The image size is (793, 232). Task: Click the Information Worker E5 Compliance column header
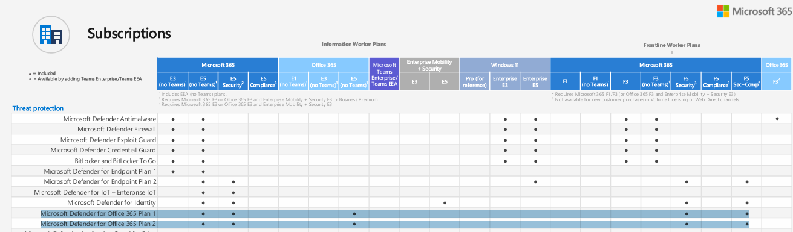263,81
